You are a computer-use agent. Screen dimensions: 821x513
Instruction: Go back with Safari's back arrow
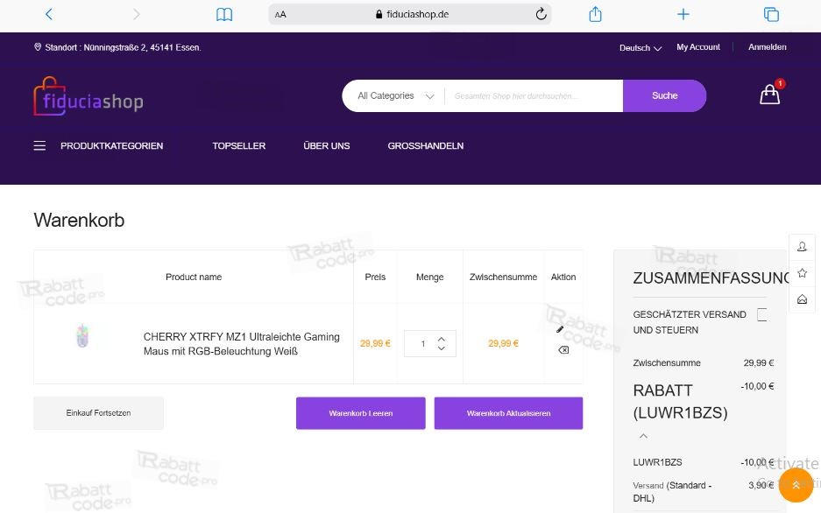pyautogui.click(x=49, y=14)
